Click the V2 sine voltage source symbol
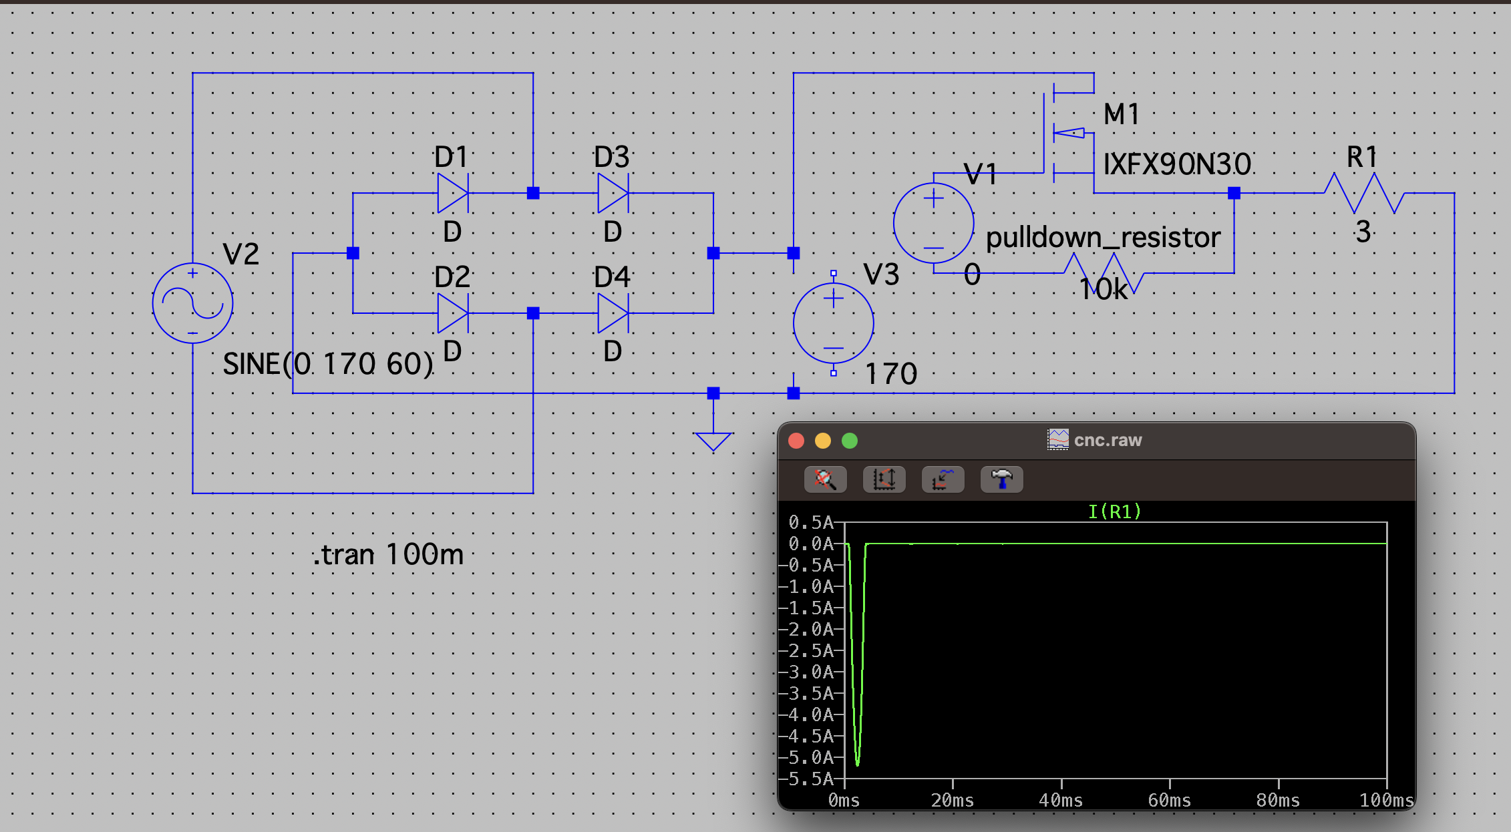 point(192,303)
